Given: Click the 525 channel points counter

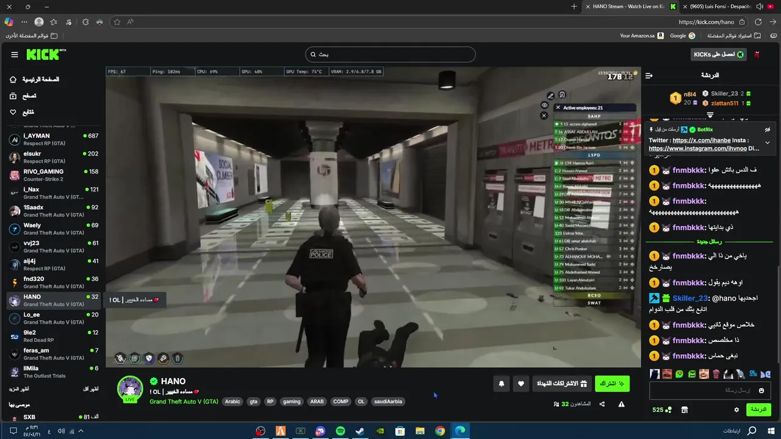Looking at the screenshot, I should coord(661,410).
